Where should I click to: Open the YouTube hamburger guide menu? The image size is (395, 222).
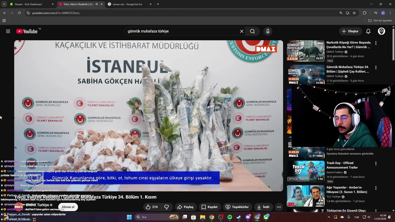click(x=8, y=31)
